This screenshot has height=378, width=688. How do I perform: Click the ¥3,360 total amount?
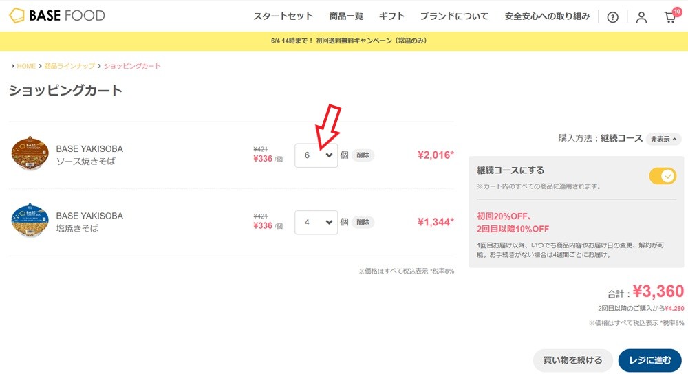(658, 291)
